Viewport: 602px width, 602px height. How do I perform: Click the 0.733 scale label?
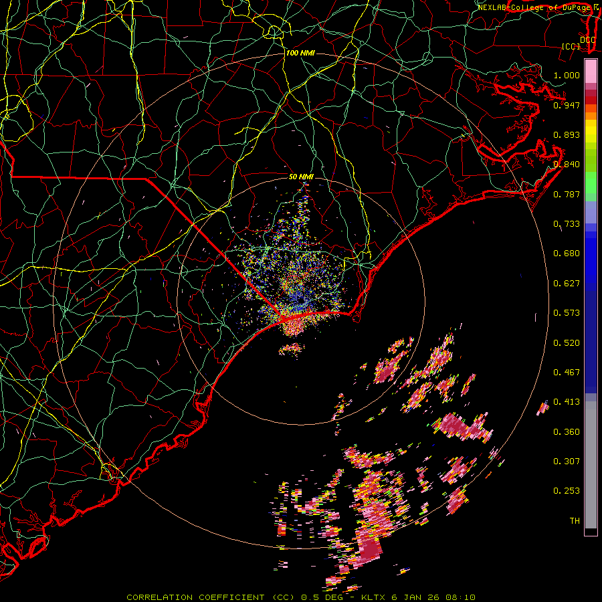tap(567, 224)
